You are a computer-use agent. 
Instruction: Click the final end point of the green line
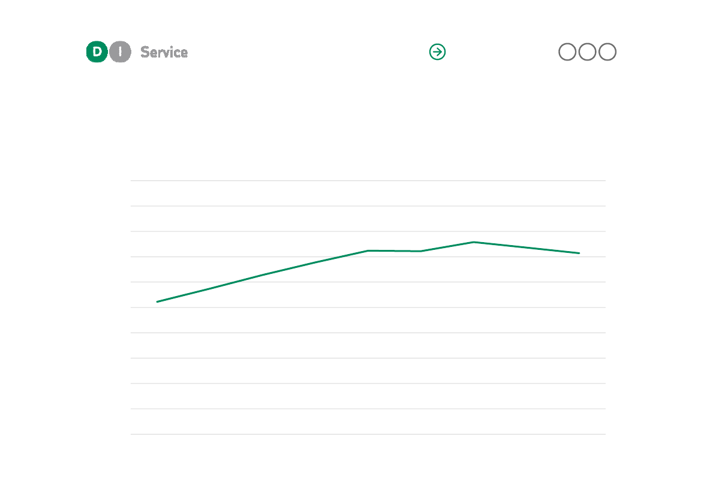coord(579,253)
